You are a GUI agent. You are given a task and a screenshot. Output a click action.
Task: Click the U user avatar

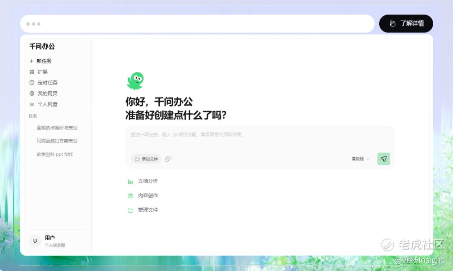(35, 241)
